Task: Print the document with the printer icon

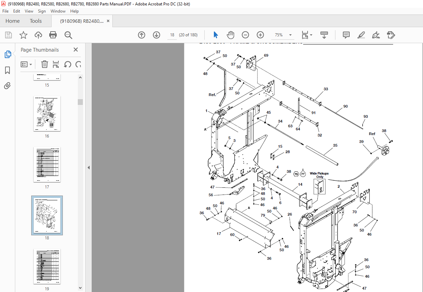Action: tap(53, 35)
